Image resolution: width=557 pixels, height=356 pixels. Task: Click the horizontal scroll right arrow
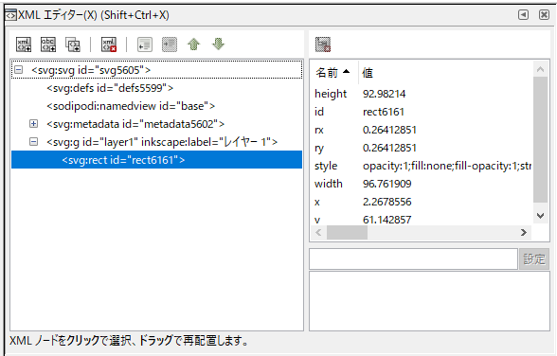pos(524,233)
